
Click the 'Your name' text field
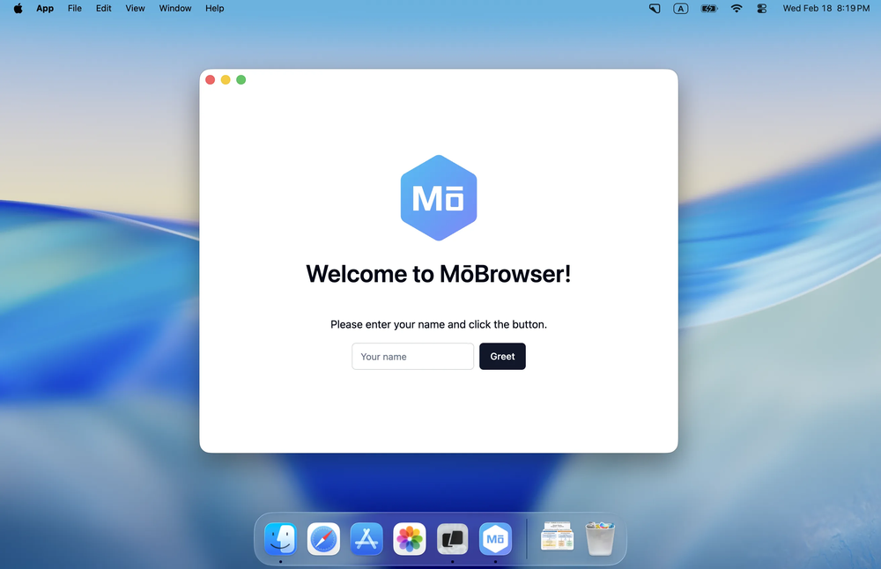click(x=412, y=356)
